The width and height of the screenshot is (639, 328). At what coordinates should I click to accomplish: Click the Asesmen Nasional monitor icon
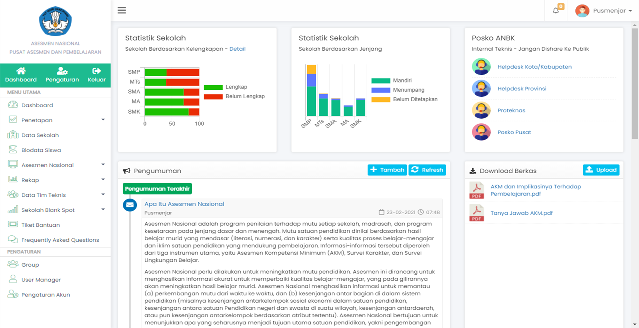pyautogui.click(x=13, y=165)
